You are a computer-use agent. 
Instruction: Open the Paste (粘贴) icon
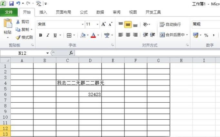click(8, 23)
